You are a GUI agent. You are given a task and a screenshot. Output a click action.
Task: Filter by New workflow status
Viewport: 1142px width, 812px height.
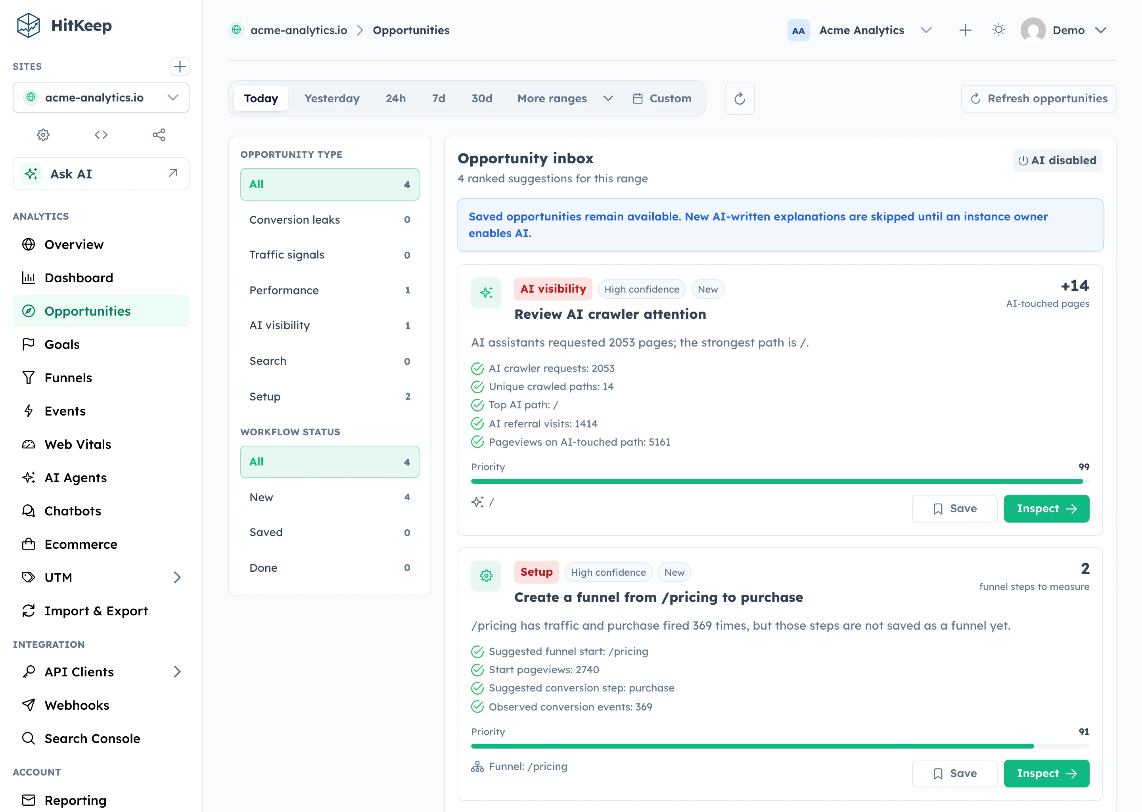point(330,497)
